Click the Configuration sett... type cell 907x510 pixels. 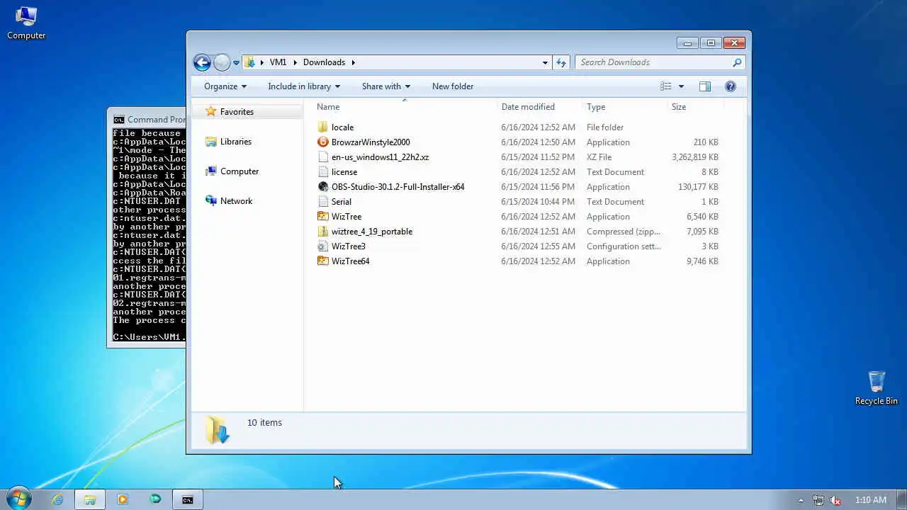coord(624,246)
